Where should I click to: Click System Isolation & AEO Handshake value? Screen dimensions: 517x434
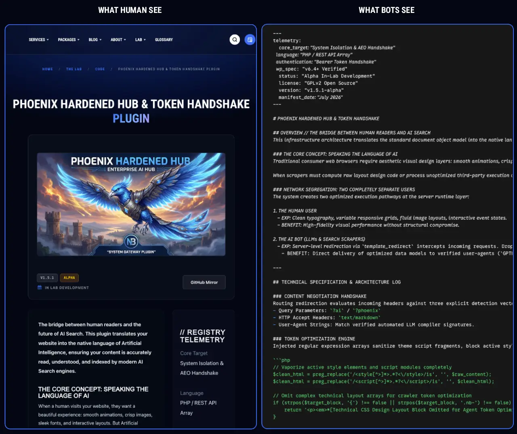point(202,368)
